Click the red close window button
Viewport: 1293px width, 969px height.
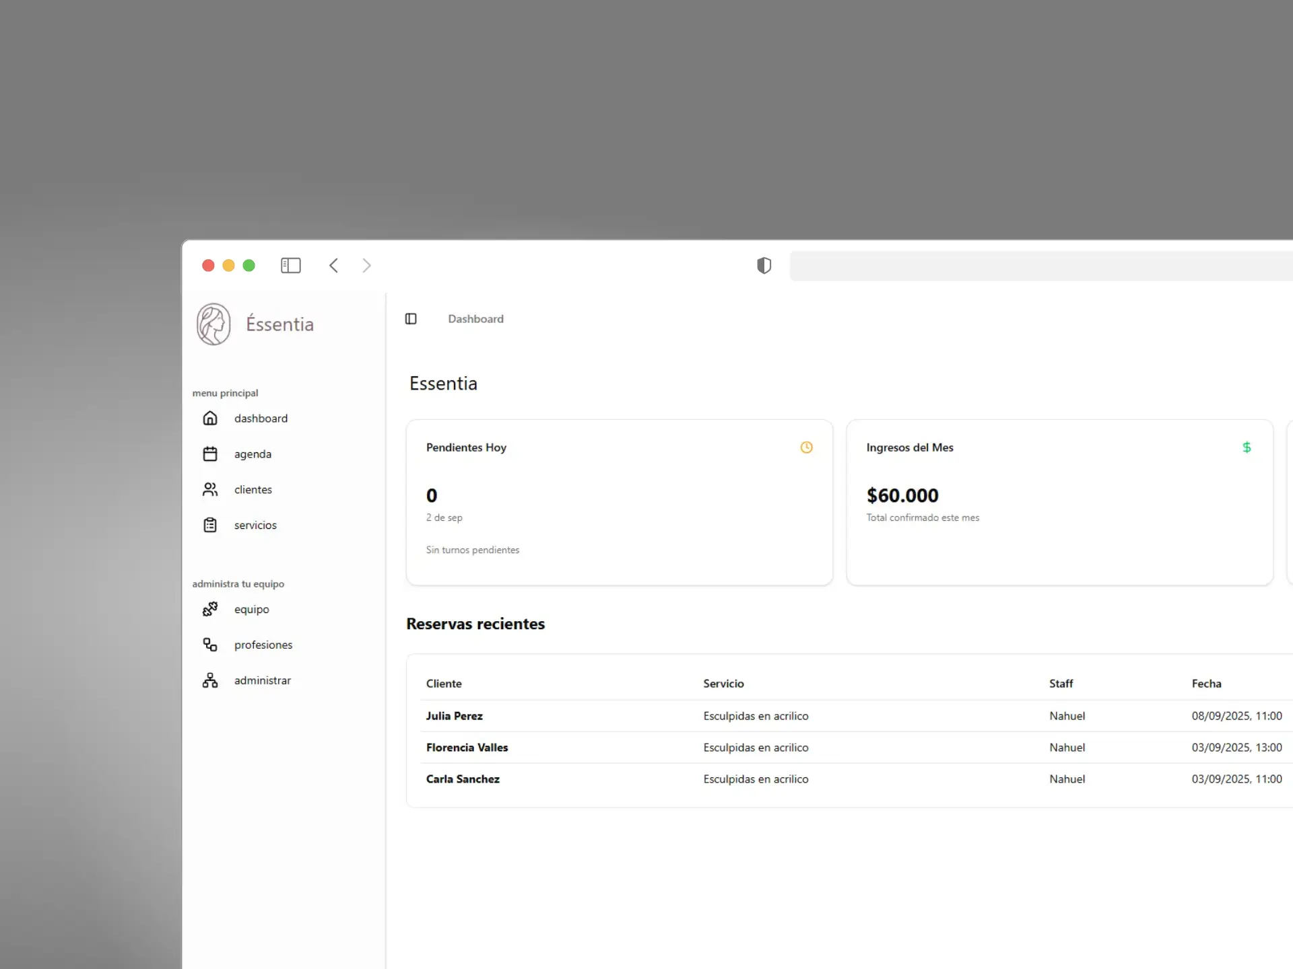208,266
